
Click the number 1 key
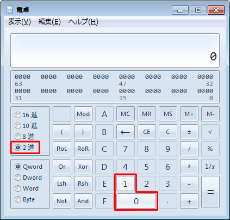point(126,184)
